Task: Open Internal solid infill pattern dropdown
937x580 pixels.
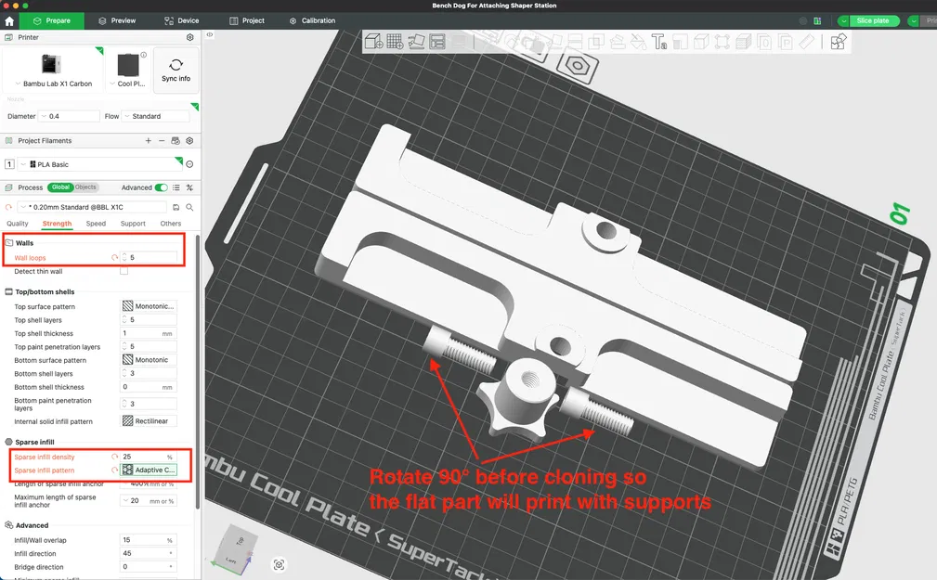Action: coord(149,421)
